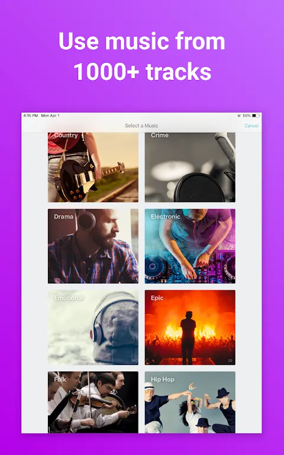Cancel the music selection

coord(251,126)
